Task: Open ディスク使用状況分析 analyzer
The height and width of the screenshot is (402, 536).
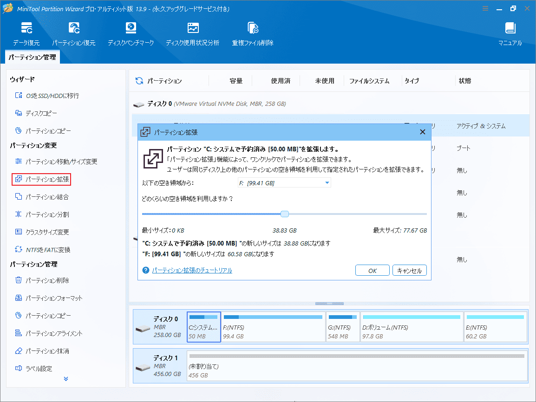Action: (x=192, y=34)
